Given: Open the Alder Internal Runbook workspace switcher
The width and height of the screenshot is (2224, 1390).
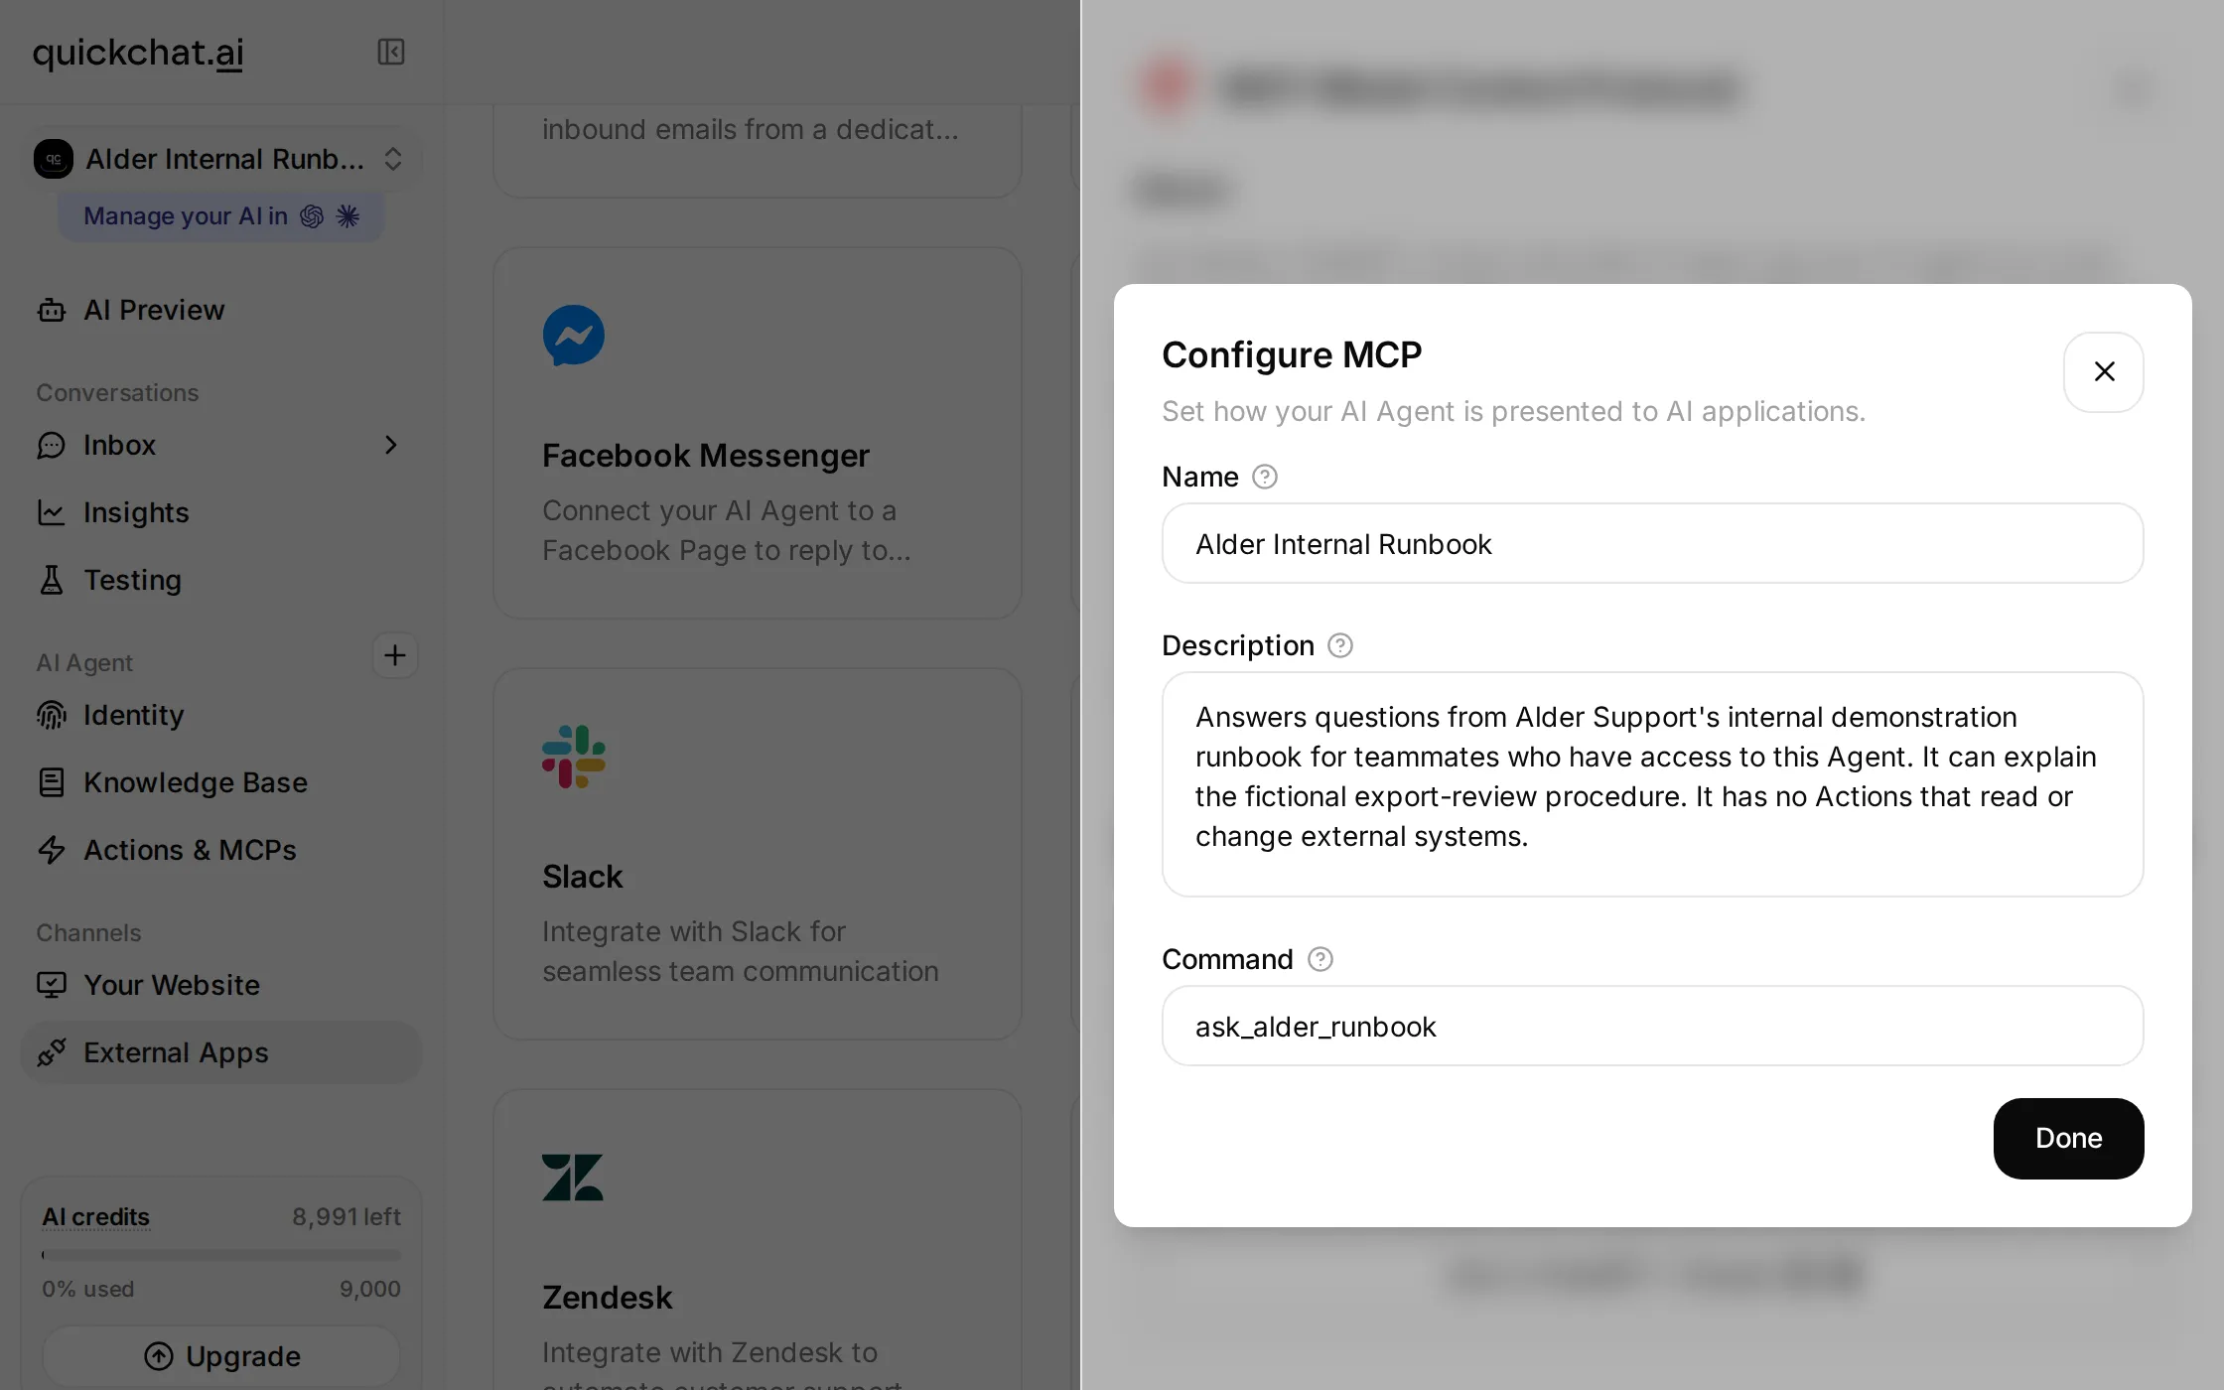Looking at the screenshot, I should tap(220, 159).
